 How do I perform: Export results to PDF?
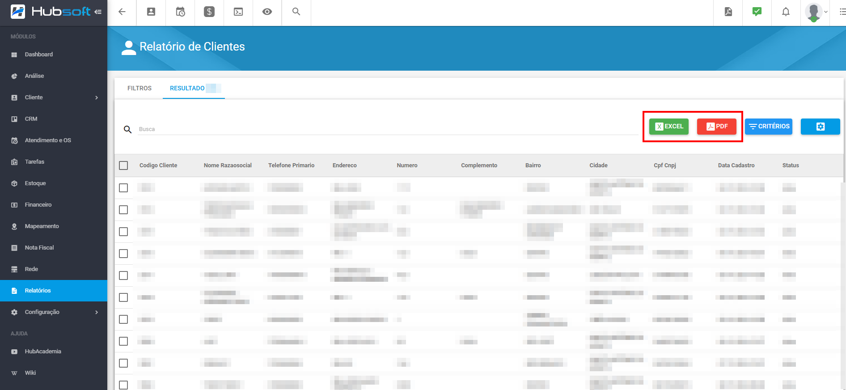[x=717, y=127]
